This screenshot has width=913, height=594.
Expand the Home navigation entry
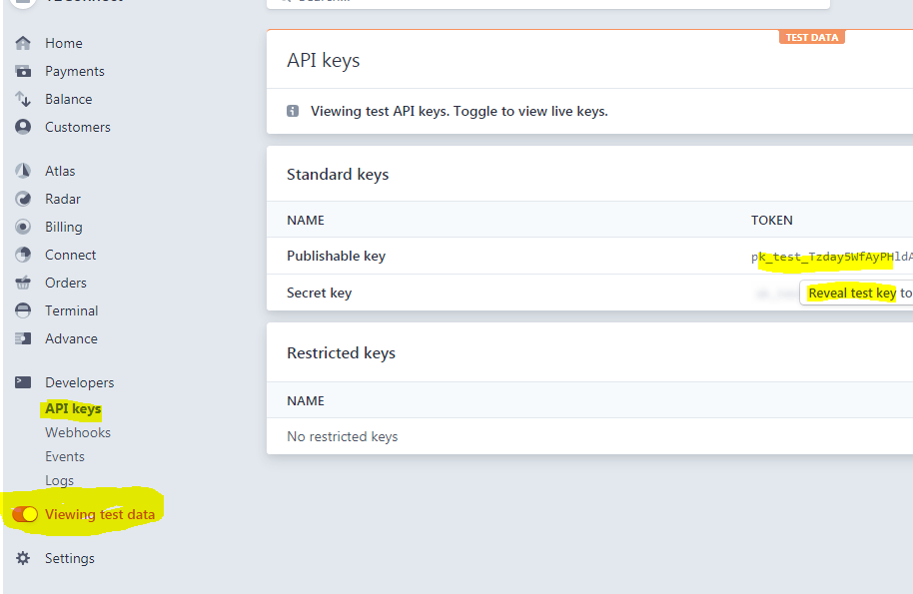[63, 43]
